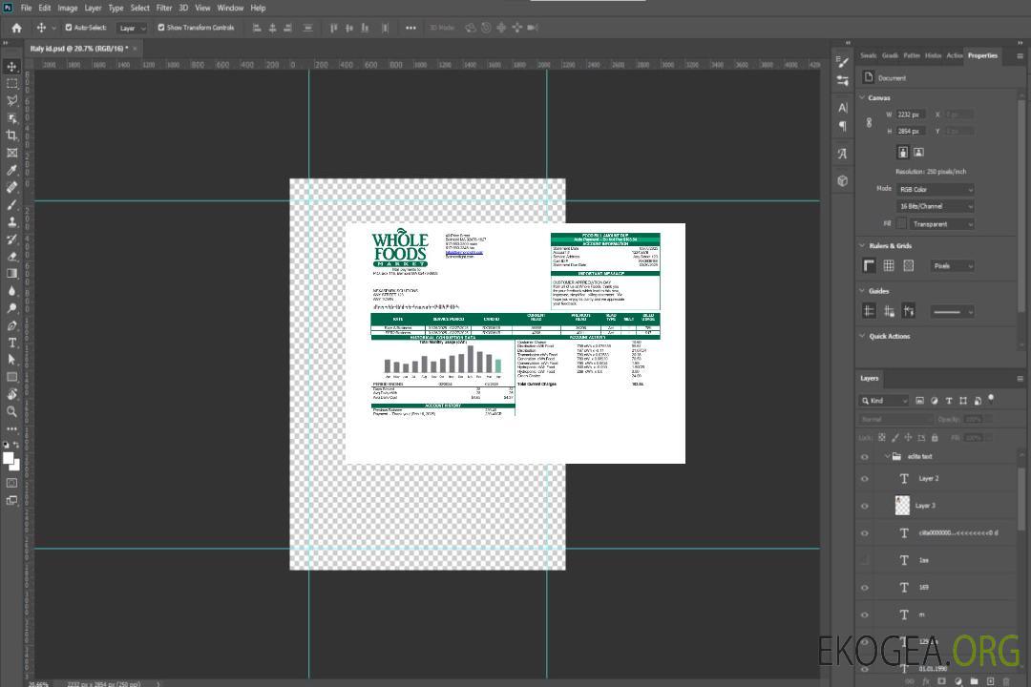This screenshot has width=1031, height=687.
Task: Hide the 'edite text' group layer
Action: click(865, 457)
